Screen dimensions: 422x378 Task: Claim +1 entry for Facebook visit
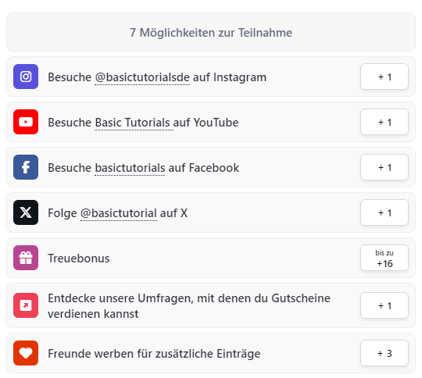click(384, 167)
